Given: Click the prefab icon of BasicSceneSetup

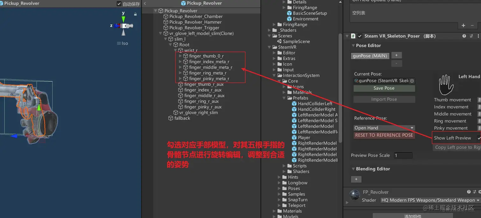Looking at the screenshot, I should [289, 13].
